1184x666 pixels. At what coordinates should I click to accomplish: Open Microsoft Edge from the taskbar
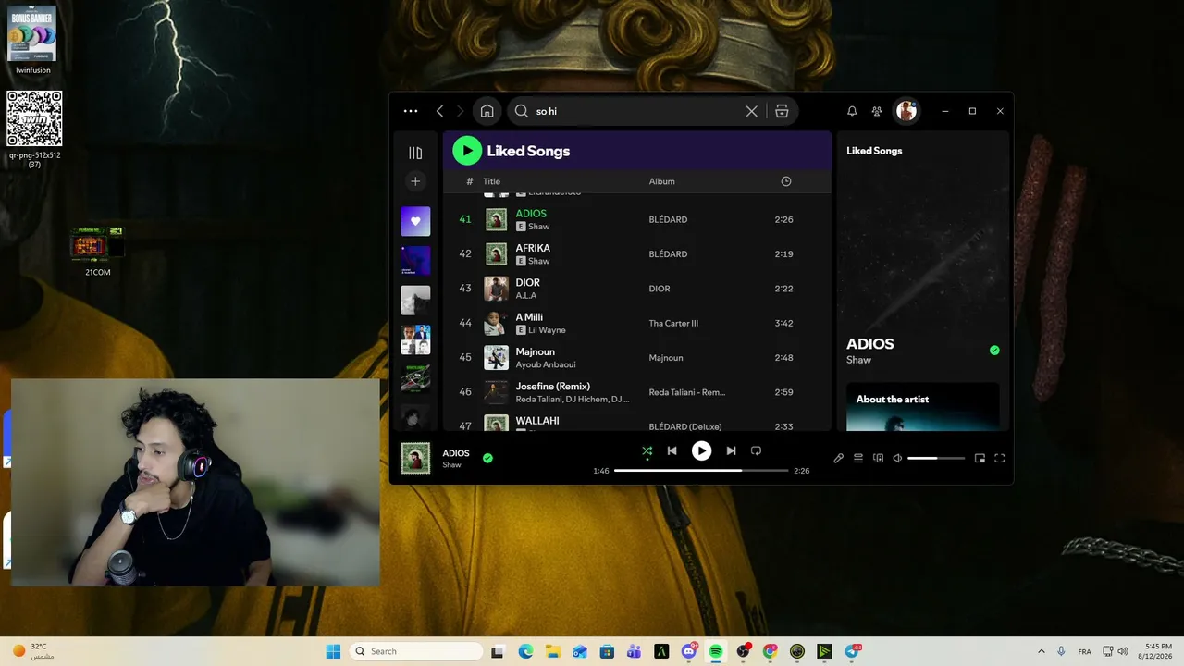pos(525,651)
